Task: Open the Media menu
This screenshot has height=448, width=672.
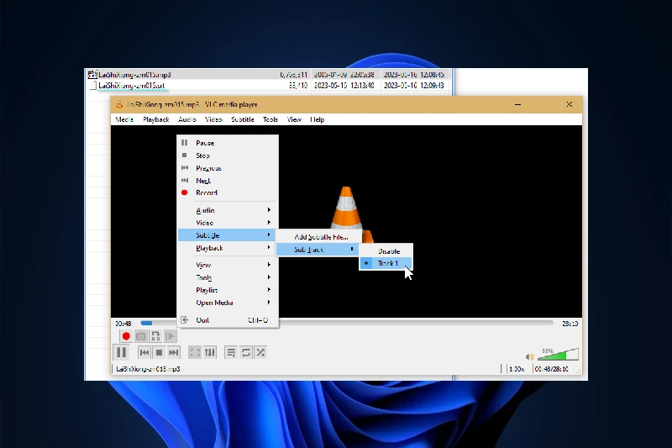Action: tap(124, 119)
